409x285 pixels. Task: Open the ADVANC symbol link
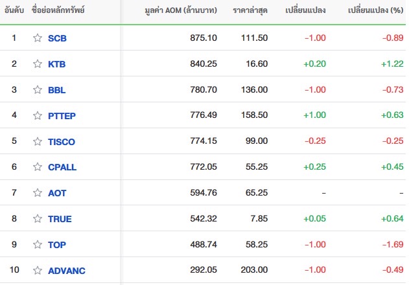tap(67, 271)
